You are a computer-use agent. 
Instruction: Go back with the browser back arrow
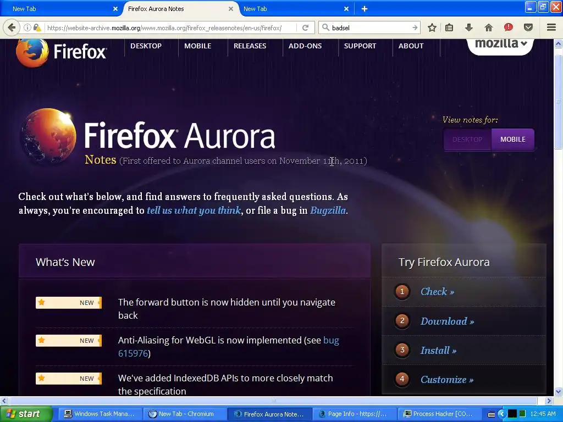tap(12, 27)
